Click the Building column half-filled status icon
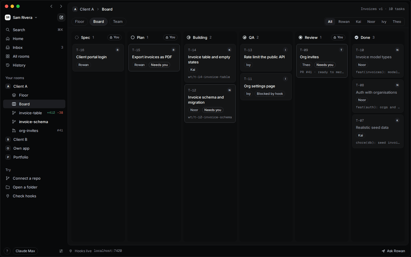The width and height of the screenshot is (411, 257). 189,37
